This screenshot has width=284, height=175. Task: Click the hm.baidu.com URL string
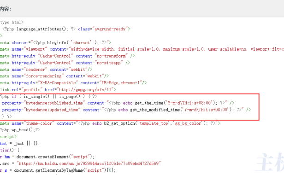click(89, 163)
